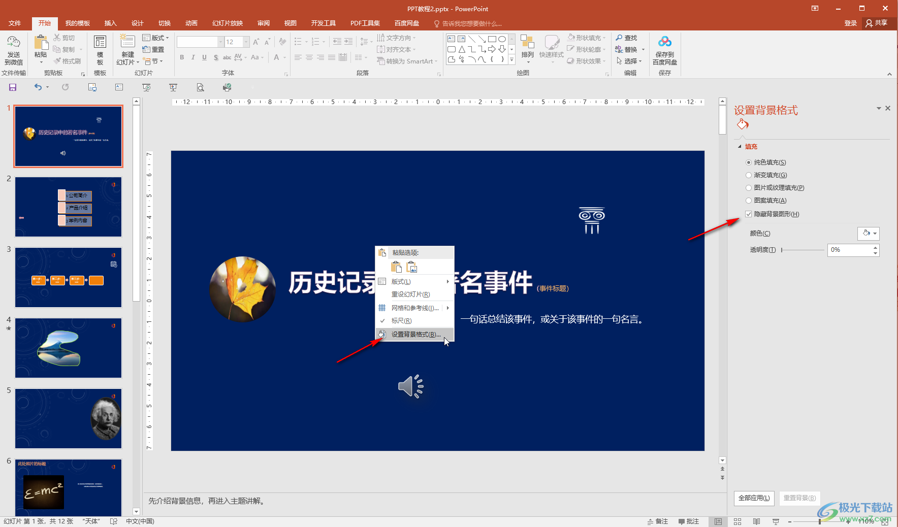Expand the font size combo box

[x=246, y=42]
